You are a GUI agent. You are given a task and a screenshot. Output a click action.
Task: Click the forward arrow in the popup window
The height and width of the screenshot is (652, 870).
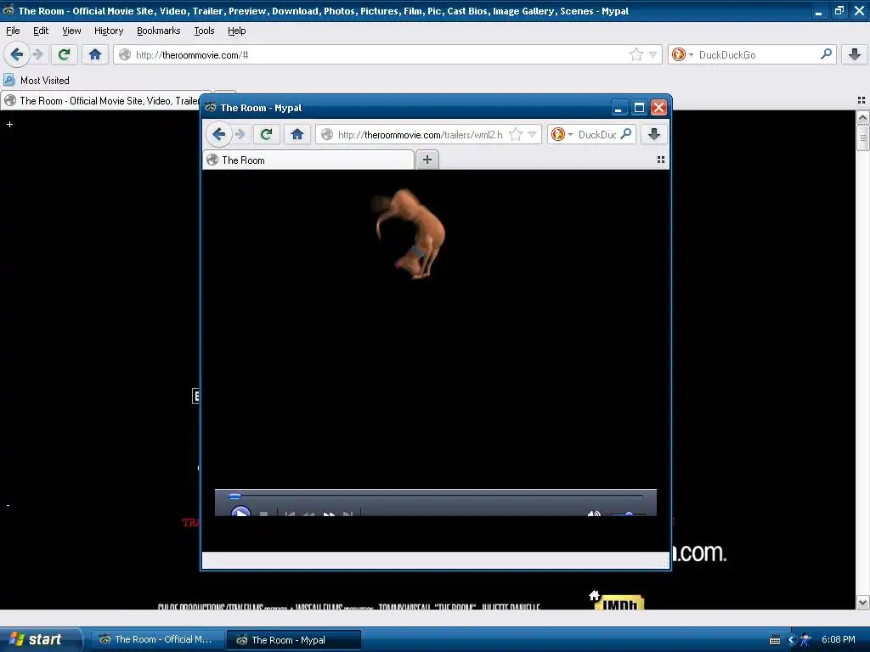[x=240, y=134]
